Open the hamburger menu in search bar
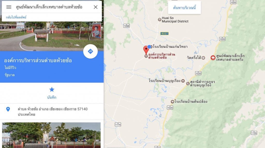This screenshot has width=265, height=148. pyautogui.click(x=9, y=7)
